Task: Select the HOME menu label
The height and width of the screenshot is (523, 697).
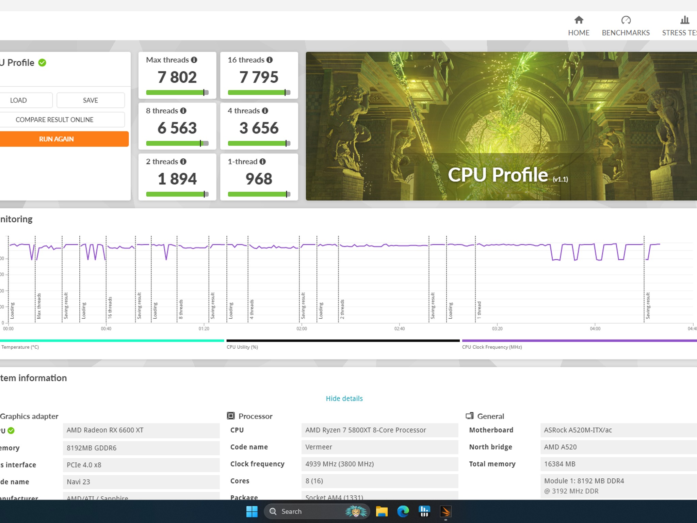Action: (579, 33)
